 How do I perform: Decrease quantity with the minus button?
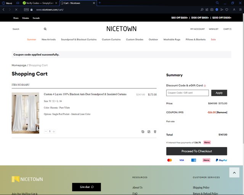[46, 131]
